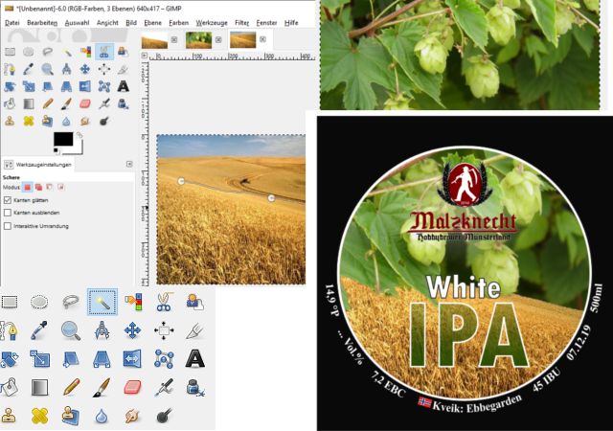Choose the Color Picker in the enlarged toolbox

(39, 330)
